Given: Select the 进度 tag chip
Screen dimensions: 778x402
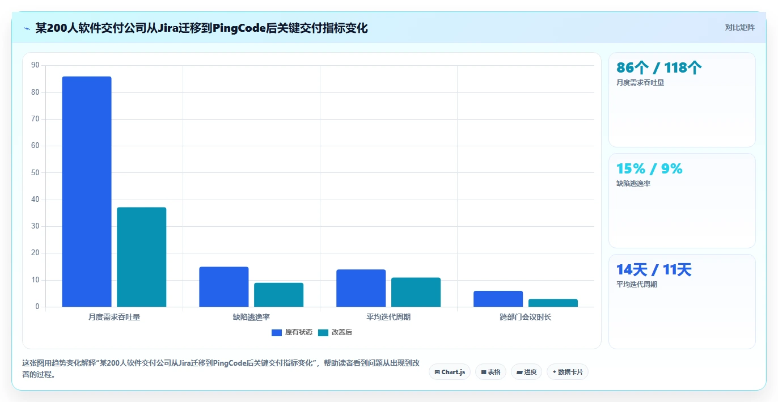Looking at the screenshot, I should coord(526,372).
